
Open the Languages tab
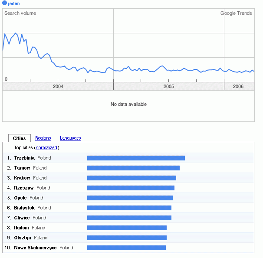(x=70, y=138)
